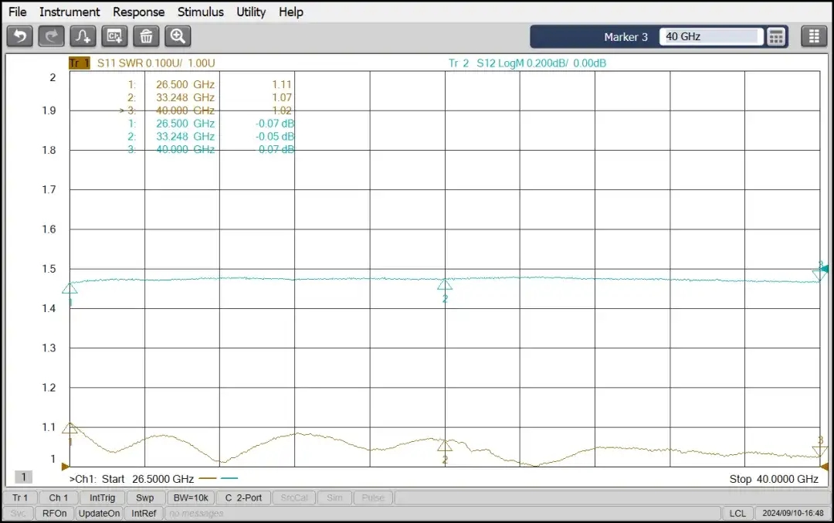This screenshot has width=834, height=523.
Task: Click the magnifier zoom icon
Action: (178, 36)
